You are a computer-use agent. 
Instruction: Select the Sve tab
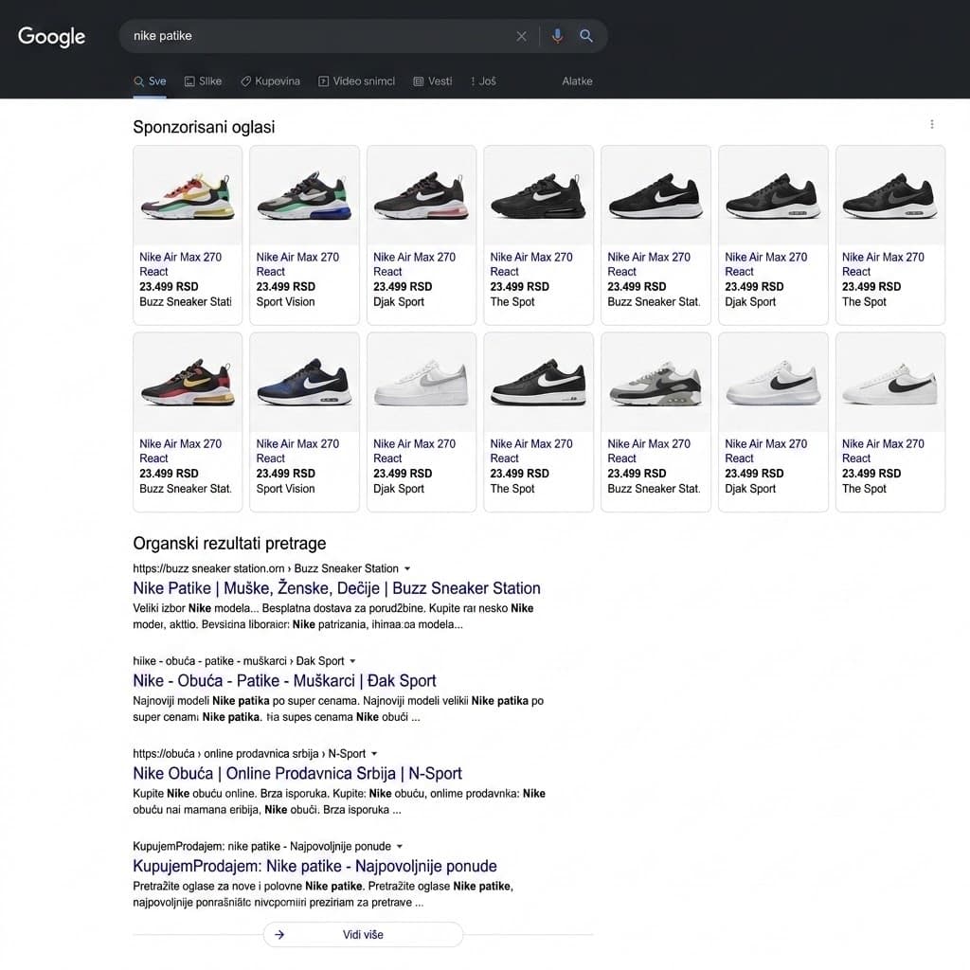[150, 81]
